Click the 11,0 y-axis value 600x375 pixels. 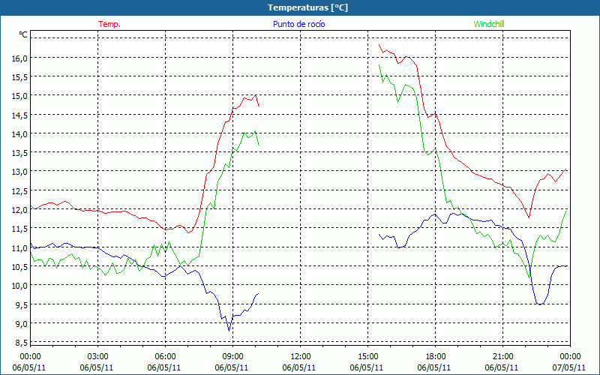20,247
